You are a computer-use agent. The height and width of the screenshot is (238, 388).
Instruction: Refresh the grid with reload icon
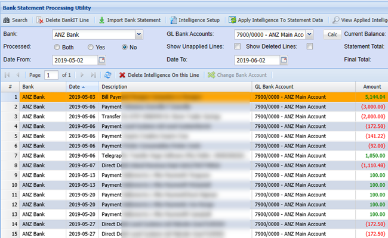coord(108,75)
